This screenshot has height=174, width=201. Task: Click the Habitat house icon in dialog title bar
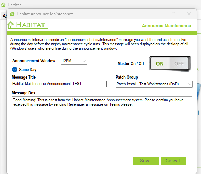[12, 14]
